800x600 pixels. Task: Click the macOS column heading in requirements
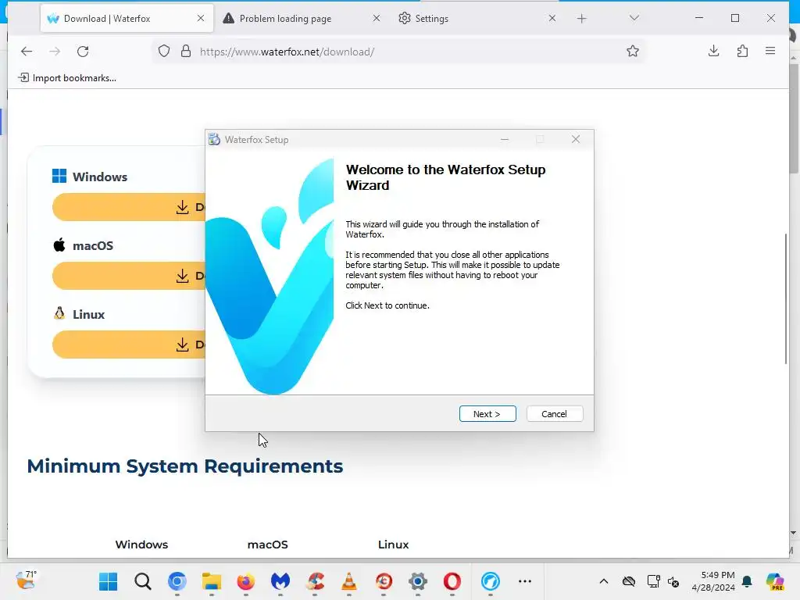267,545
